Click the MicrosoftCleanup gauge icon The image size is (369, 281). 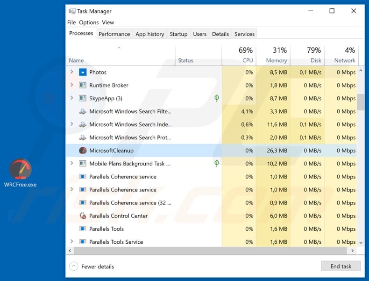click(x=83, y=151)
